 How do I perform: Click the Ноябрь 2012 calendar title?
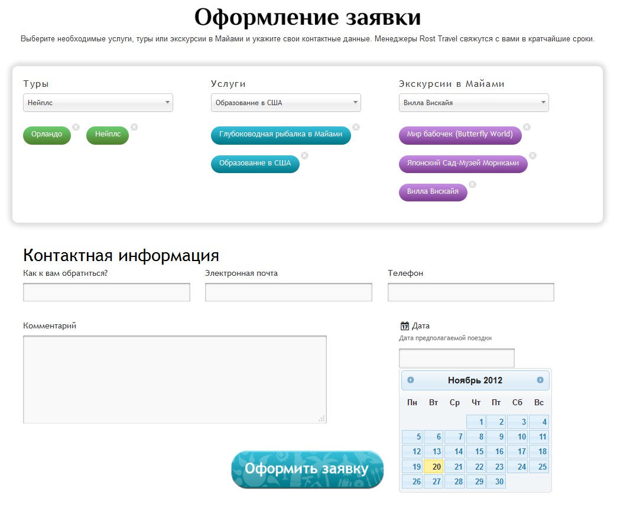pos(475,380)
